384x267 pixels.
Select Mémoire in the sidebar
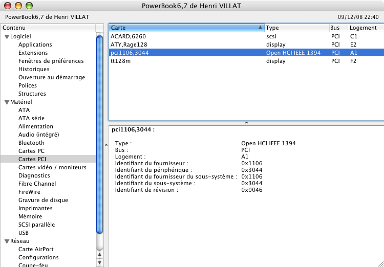coord(30,216)
